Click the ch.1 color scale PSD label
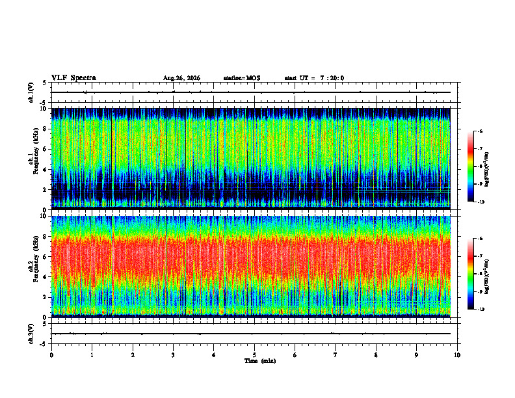 coord(487,169)
